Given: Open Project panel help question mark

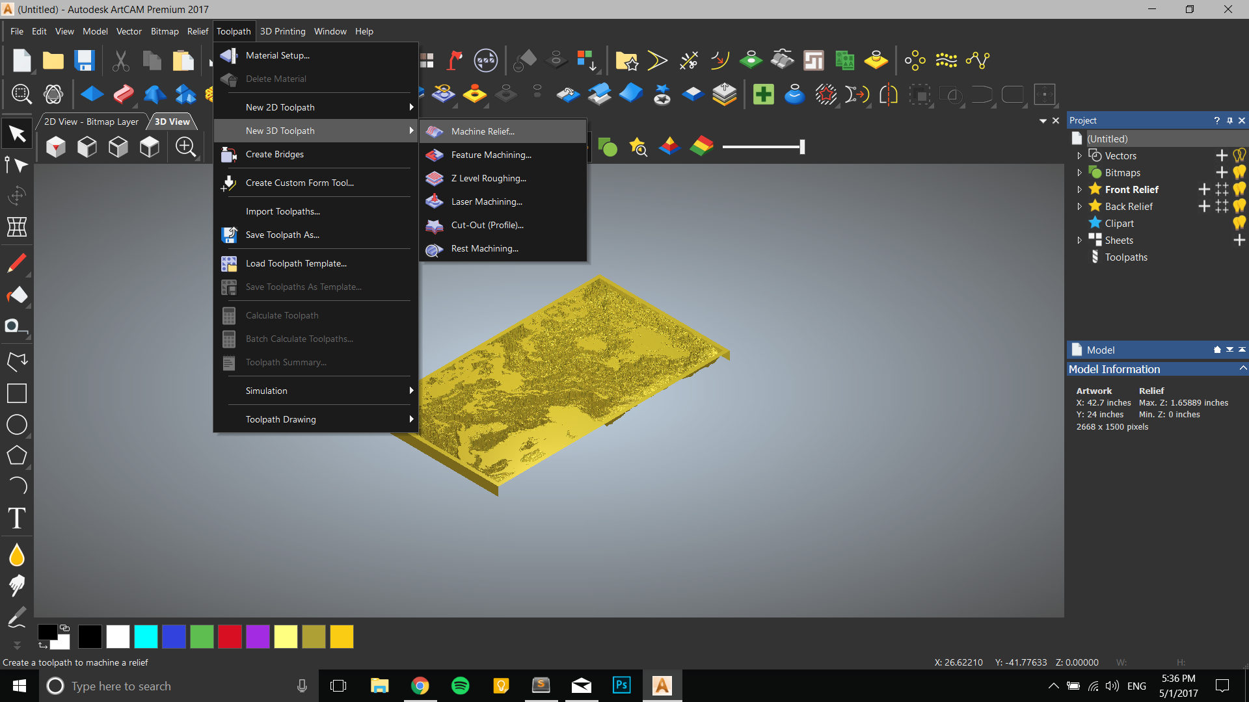Looking at the screenshot, I should 1216,120.
